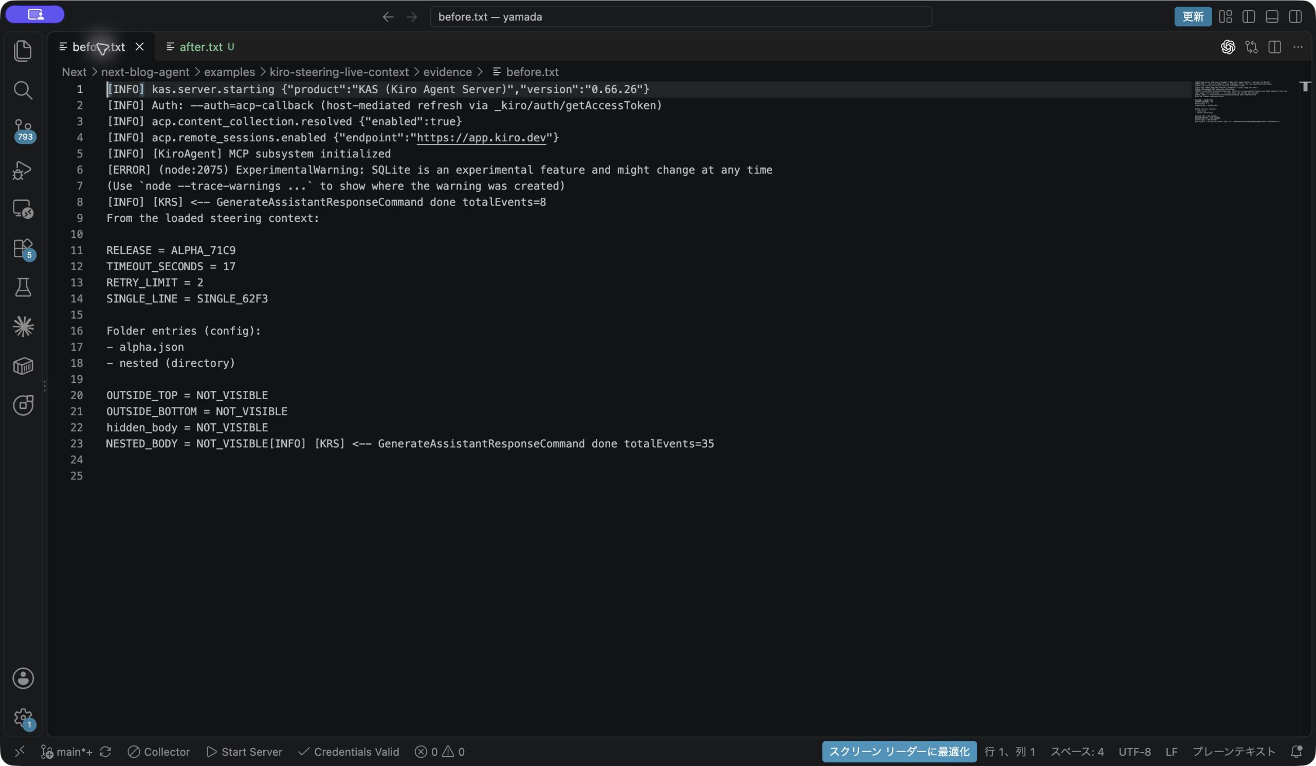The image size is (1316, 766).
Task: Close the before.txt tab
Action: click(139, 47)
